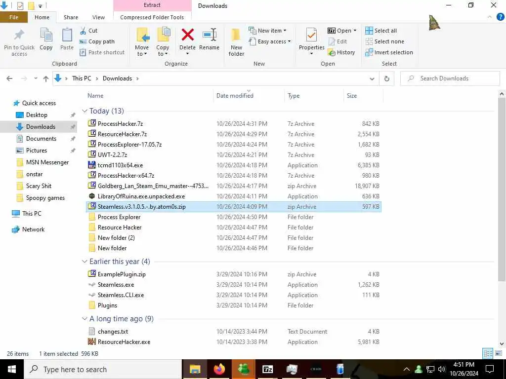Sort by the Date modified column header

pos(249,96)
